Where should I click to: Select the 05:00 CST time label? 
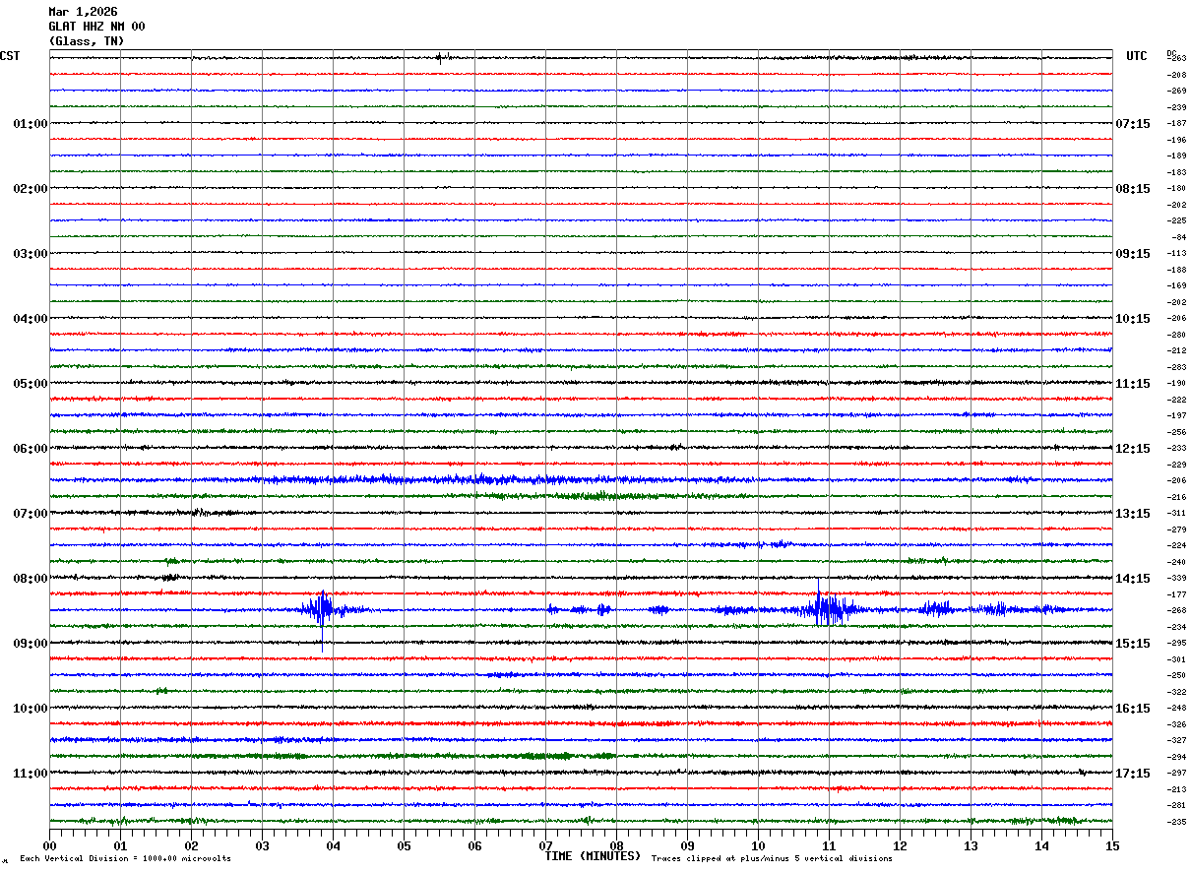tap(31, 384)
